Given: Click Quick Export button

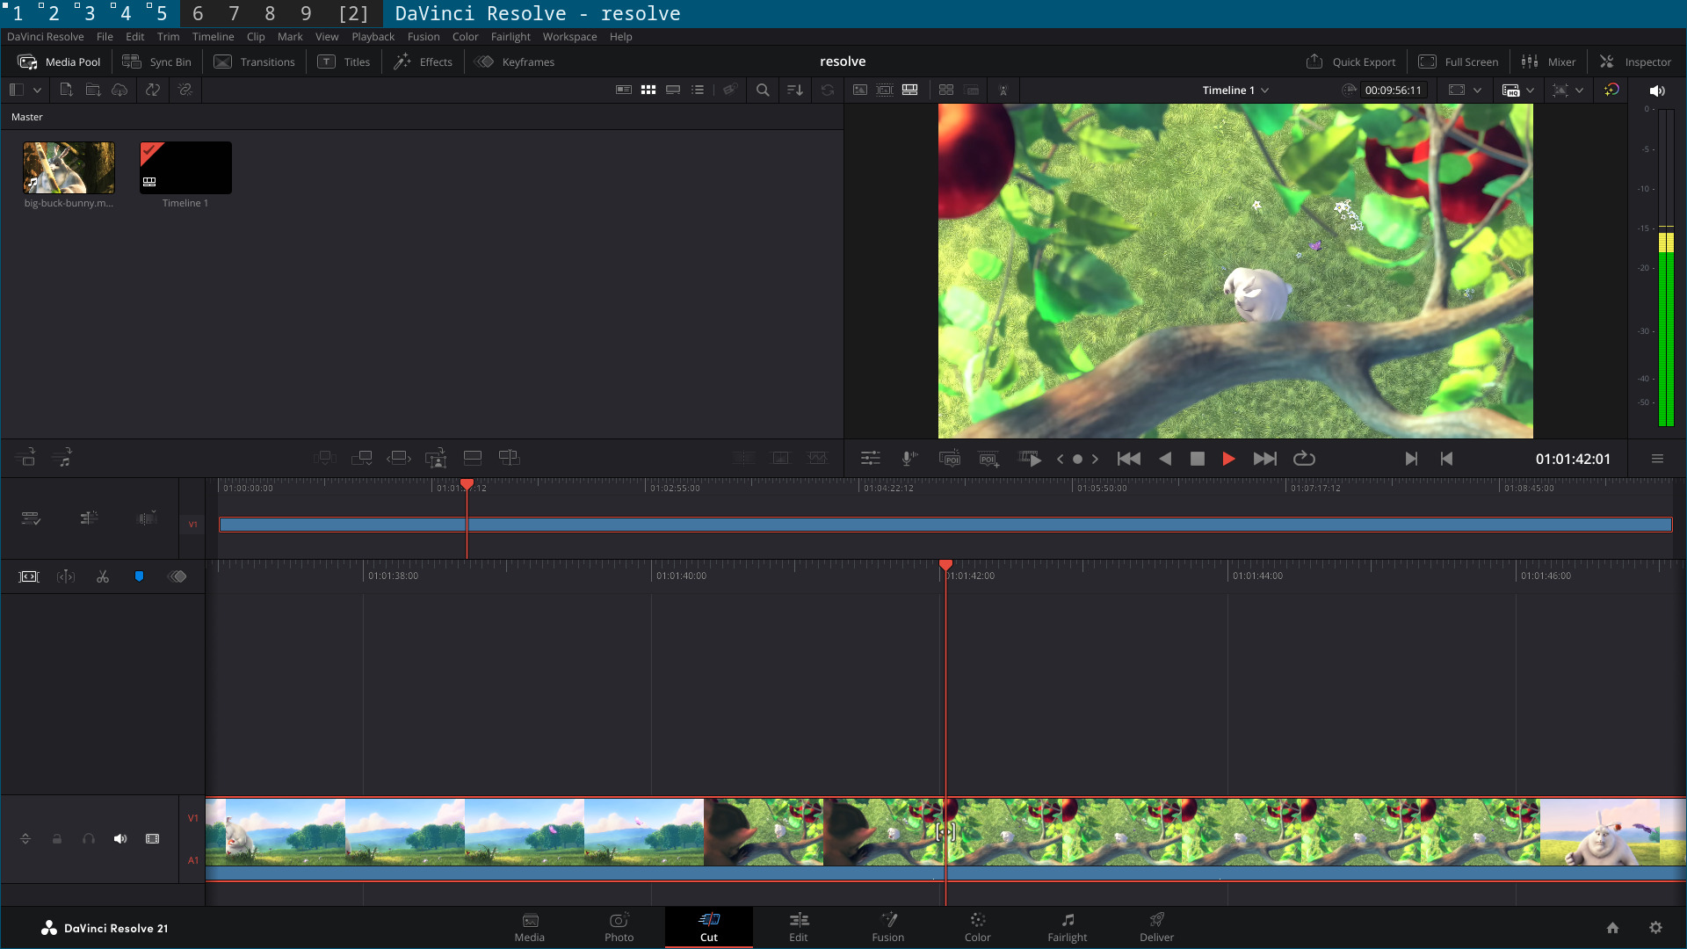Looking at the screenshot, I should (1350, 62).
